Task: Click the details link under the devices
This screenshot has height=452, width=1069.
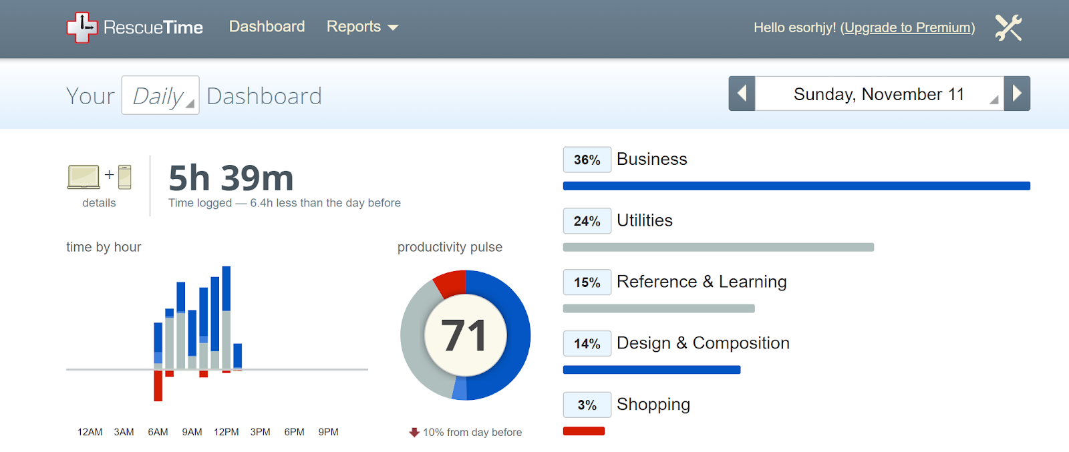Action: click(99, 203)
